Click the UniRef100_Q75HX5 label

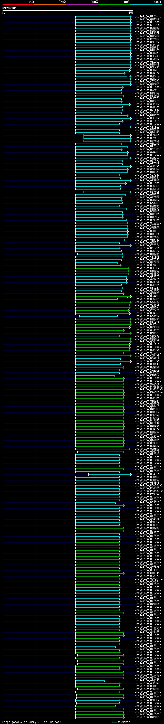click(147, 107)
